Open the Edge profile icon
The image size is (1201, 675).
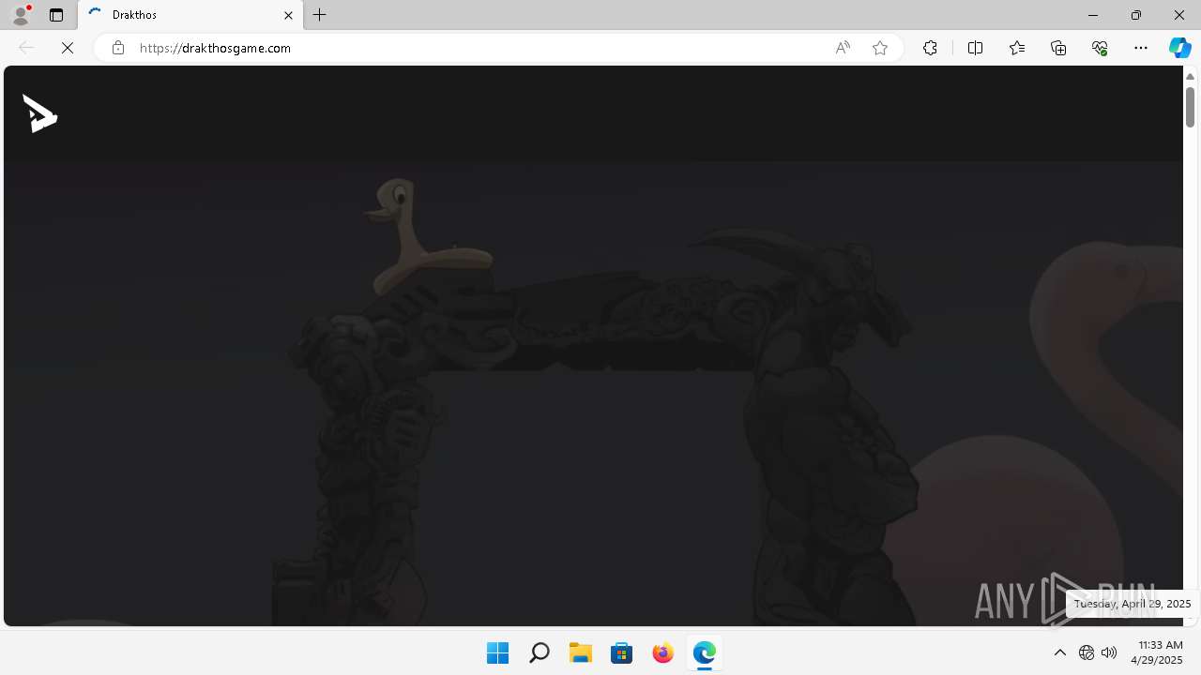coord(21,15)
